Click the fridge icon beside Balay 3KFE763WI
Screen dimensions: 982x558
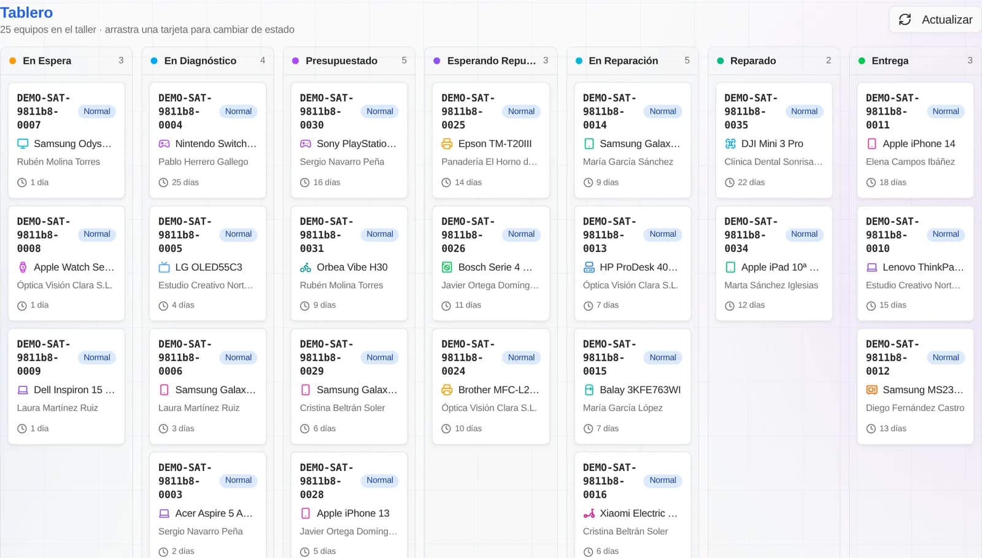tap(589, 390)
